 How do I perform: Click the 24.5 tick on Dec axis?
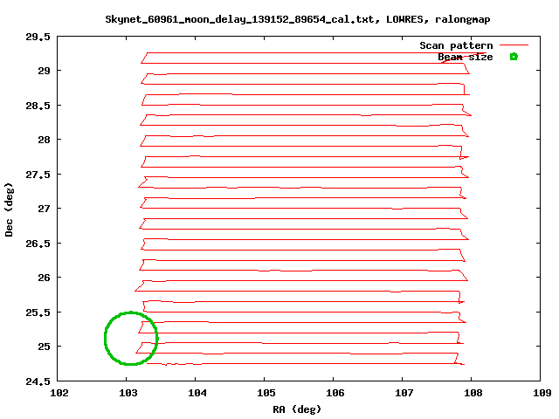[x=39, y=381]
